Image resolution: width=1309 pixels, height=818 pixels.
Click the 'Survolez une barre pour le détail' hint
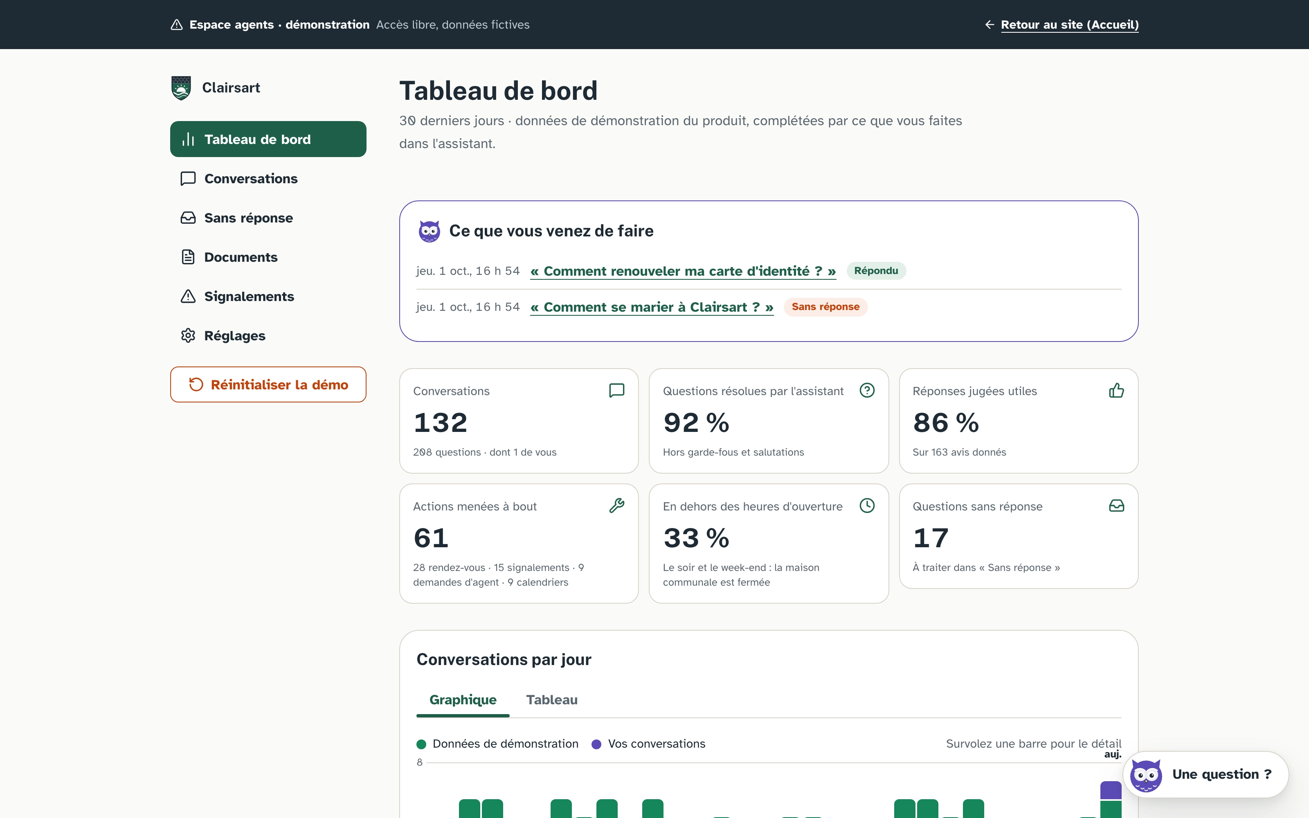tap(1034, 744)
